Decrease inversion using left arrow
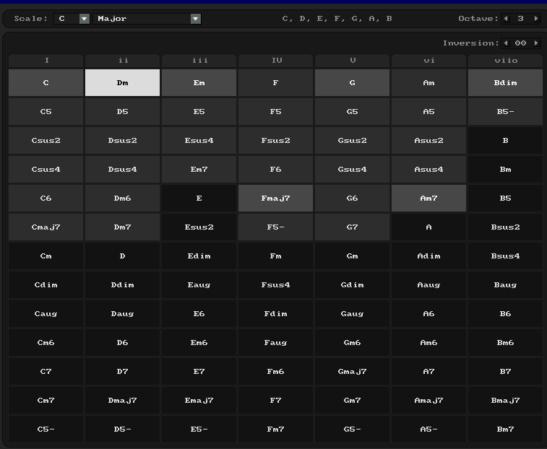 (x=506, y=43)
